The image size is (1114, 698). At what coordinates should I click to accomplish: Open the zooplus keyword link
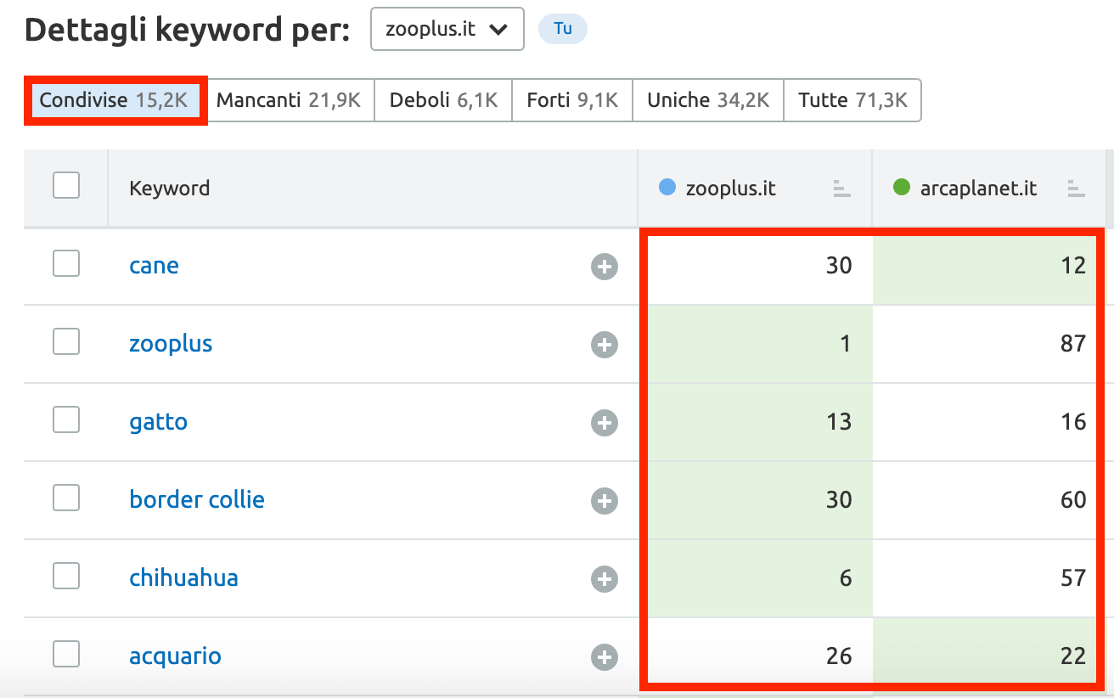pos(171,344)
